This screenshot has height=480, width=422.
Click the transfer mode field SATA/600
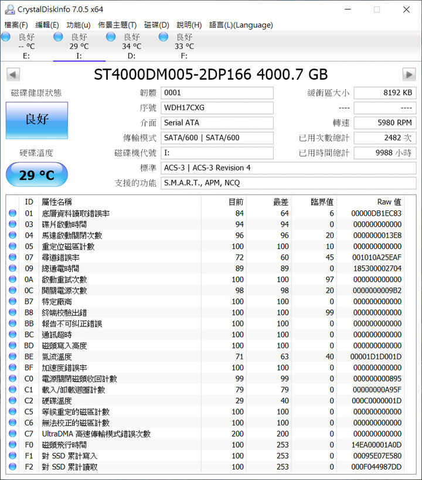click(x=217, y=138)
